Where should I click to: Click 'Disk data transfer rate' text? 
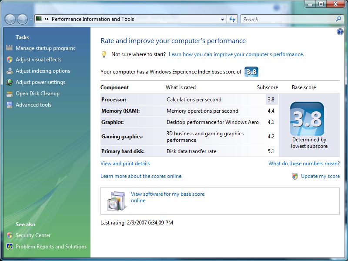click(x=191, y=151)
